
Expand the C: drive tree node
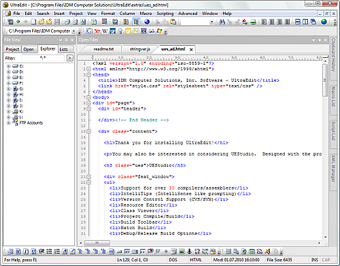coord(8,66)
